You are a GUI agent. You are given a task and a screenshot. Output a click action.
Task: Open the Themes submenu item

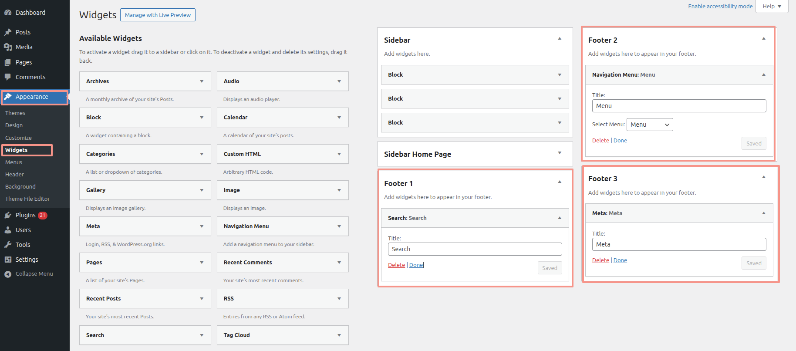pyautogui.click(x=15, y=113)
